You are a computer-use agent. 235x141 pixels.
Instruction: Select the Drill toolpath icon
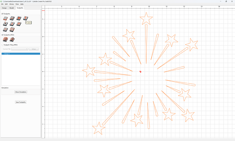point(5,24)
